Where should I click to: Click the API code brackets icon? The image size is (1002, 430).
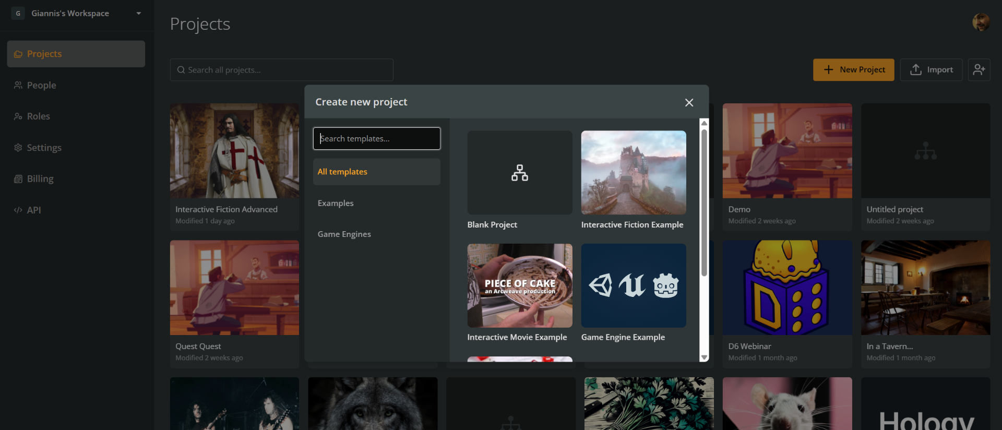pos(18,210)
